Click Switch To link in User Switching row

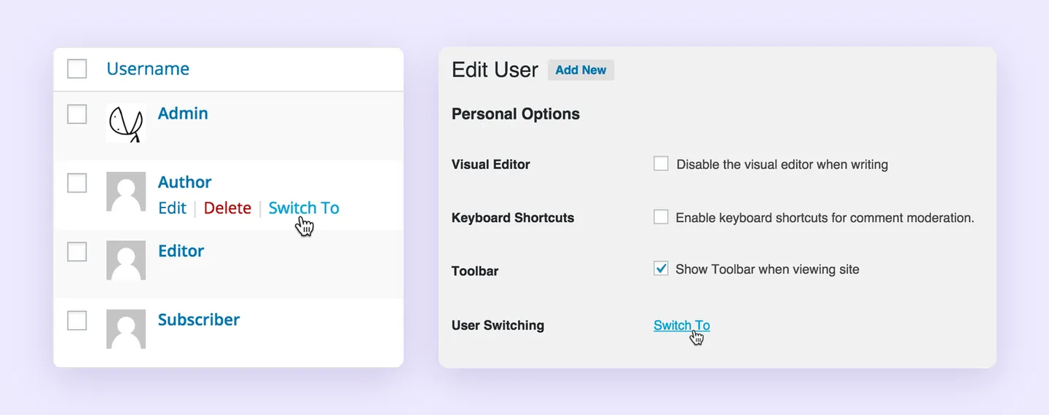click(x=682, y=325)
